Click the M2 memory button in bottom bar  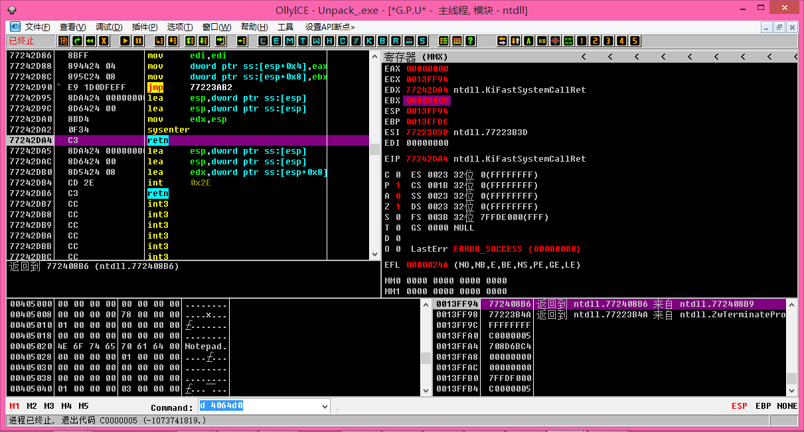(32, 406)
